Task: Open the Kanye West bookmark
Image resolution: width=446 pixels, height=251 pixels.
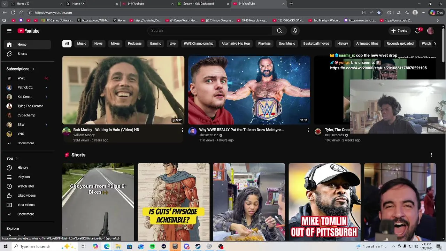Action: point(181,21)
